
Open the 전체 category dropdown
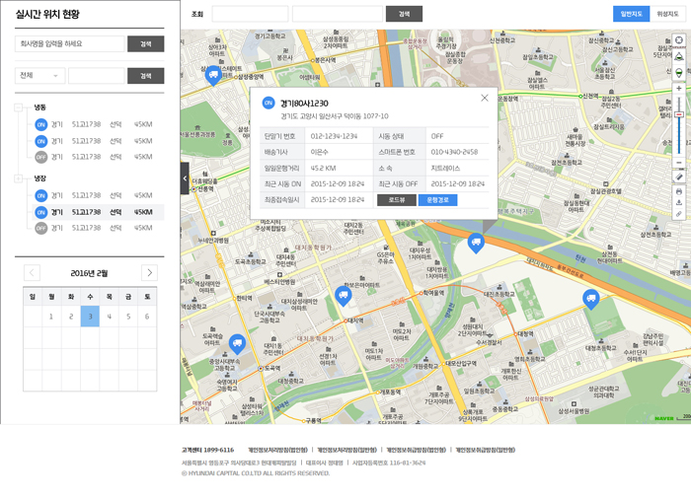pyautogui.click(x=39, y=76)
